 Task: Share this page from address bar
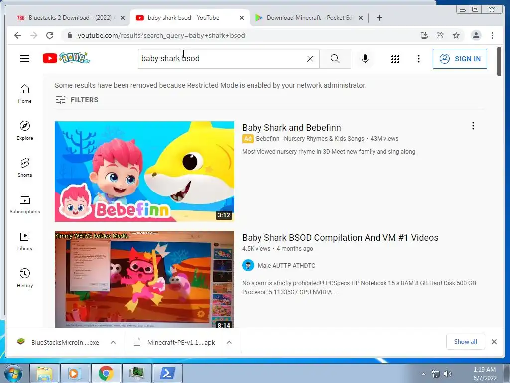pyautogui.click(x=440, y=35)
